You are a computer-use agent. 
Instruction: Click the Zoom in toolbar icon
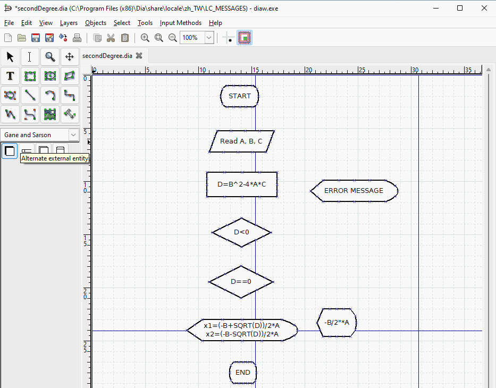(x=145, y=38)
